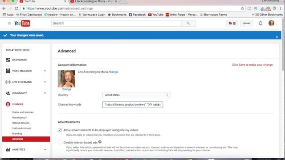Expand the Analytics section
Viewport: 285px width, 160px height.
click(45, 149)
